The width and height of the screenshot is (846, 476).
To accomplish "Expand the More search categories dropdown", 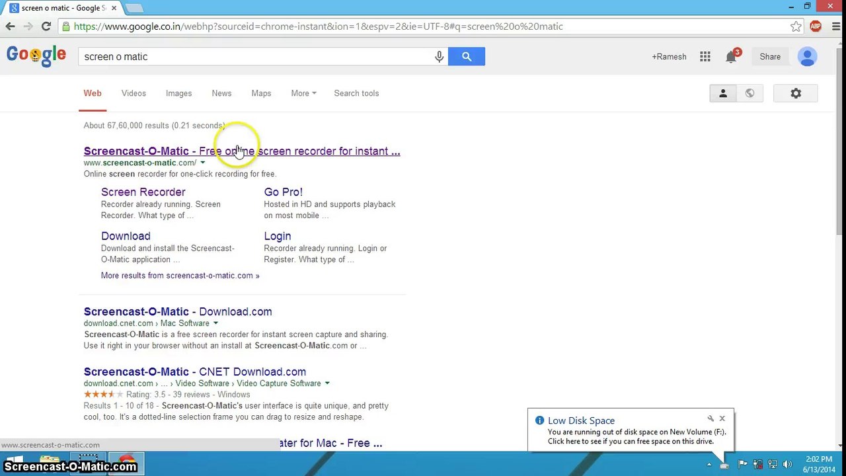I will (x=303, y=93).
